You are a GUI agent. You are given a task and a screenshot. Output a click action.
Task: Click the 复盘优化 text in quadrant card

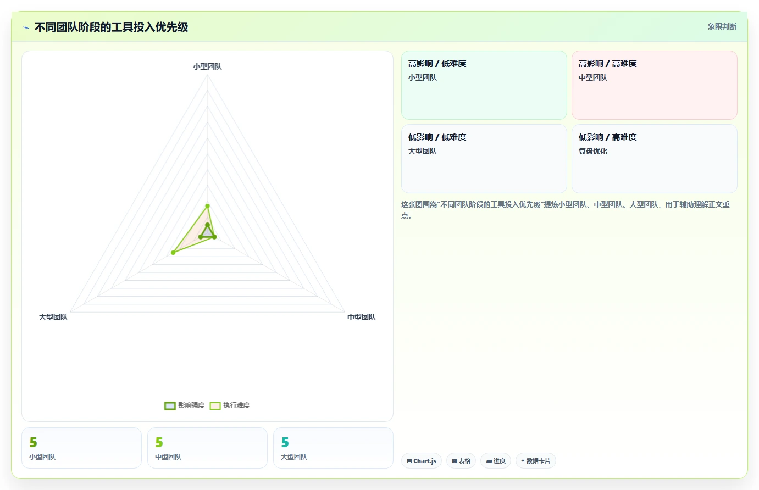click(592, 151)
